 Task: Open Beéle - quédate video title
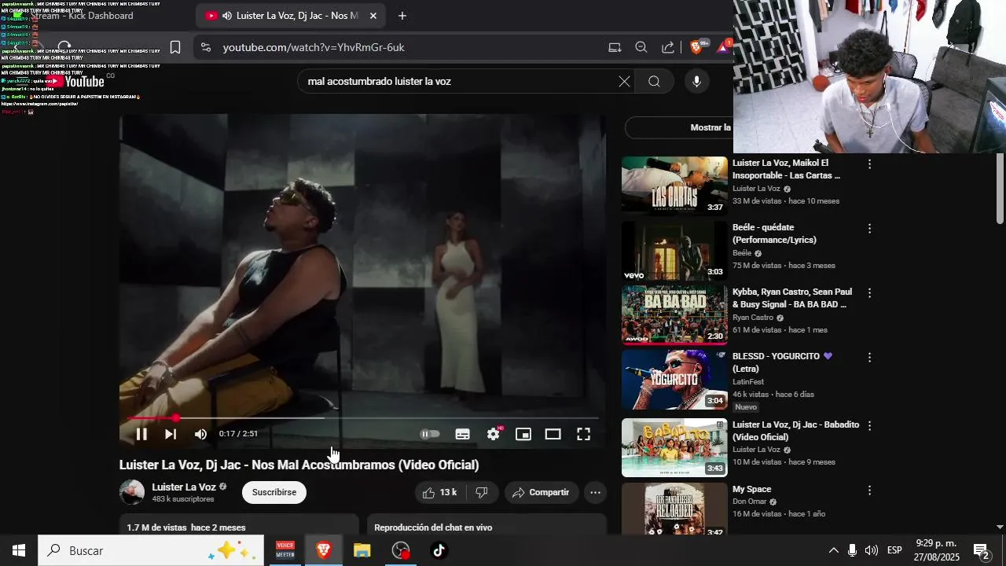774,233
